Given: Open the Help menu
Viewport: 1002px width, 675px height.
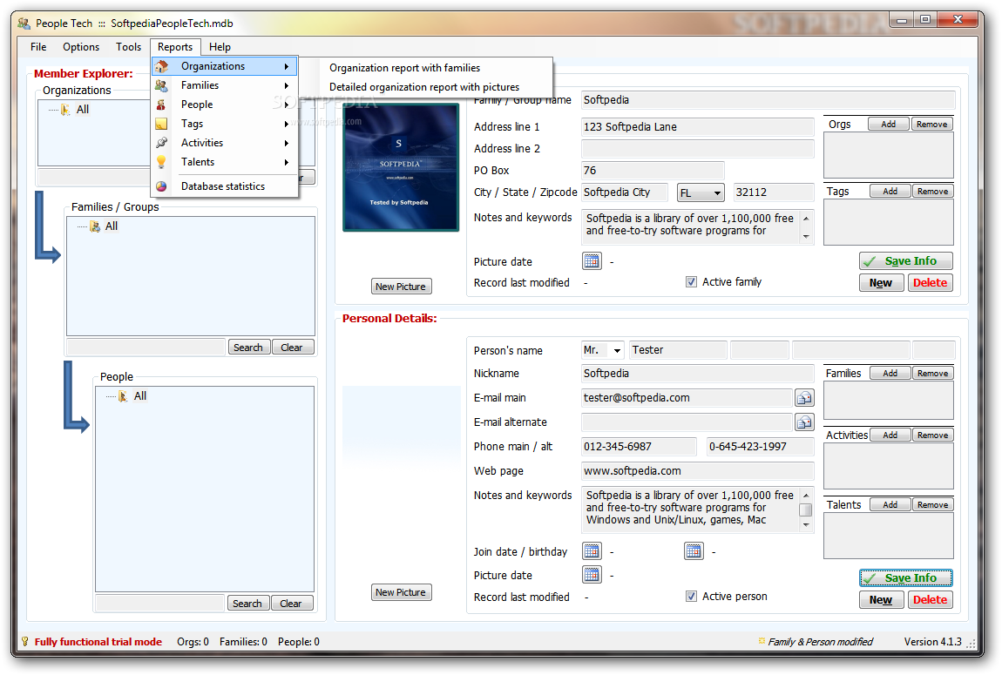Looking at the screenshot, I should (220, 47).
